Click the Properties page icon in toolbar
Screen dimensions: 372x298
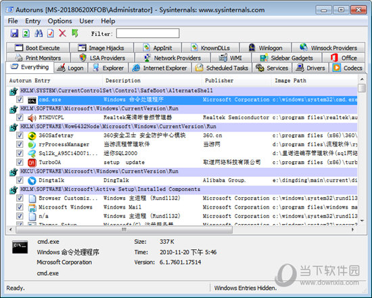(51, 33)
